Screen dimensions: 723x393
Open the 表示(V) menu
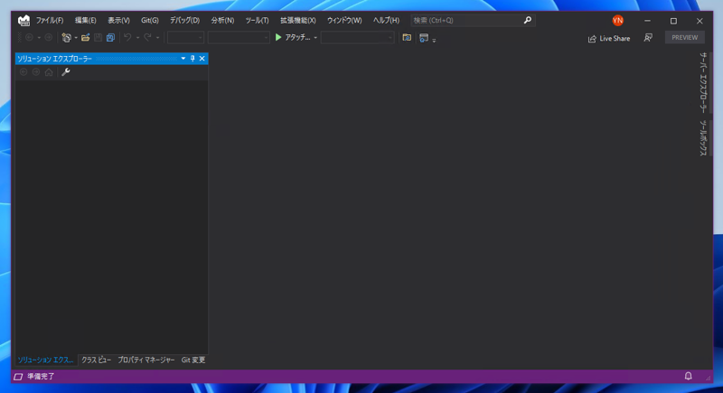pos(118,20)
